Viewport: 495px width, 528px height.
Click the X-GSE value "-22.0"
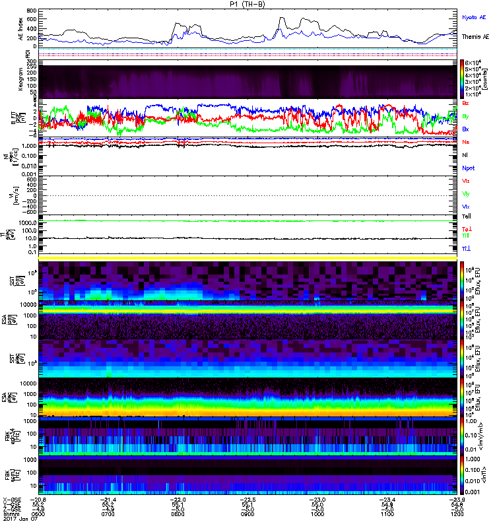(177, 500)
